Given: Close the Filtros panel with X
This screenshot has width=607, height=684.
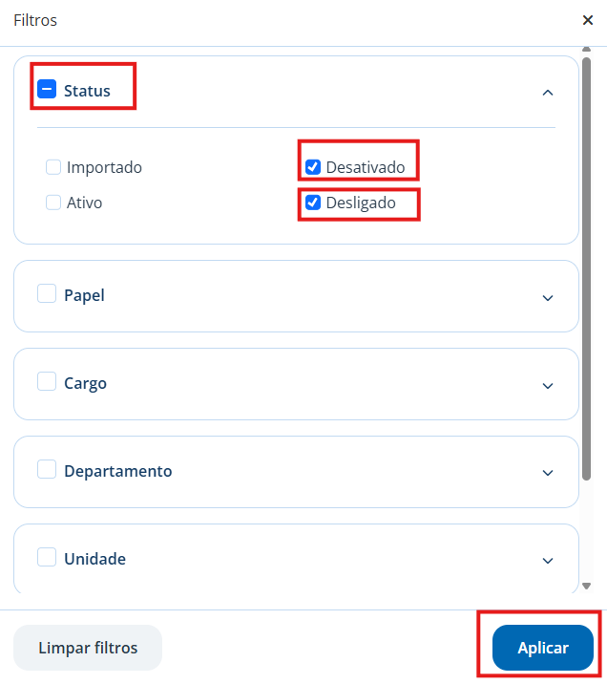Looking at the screenshot, I should coord(587,20).
